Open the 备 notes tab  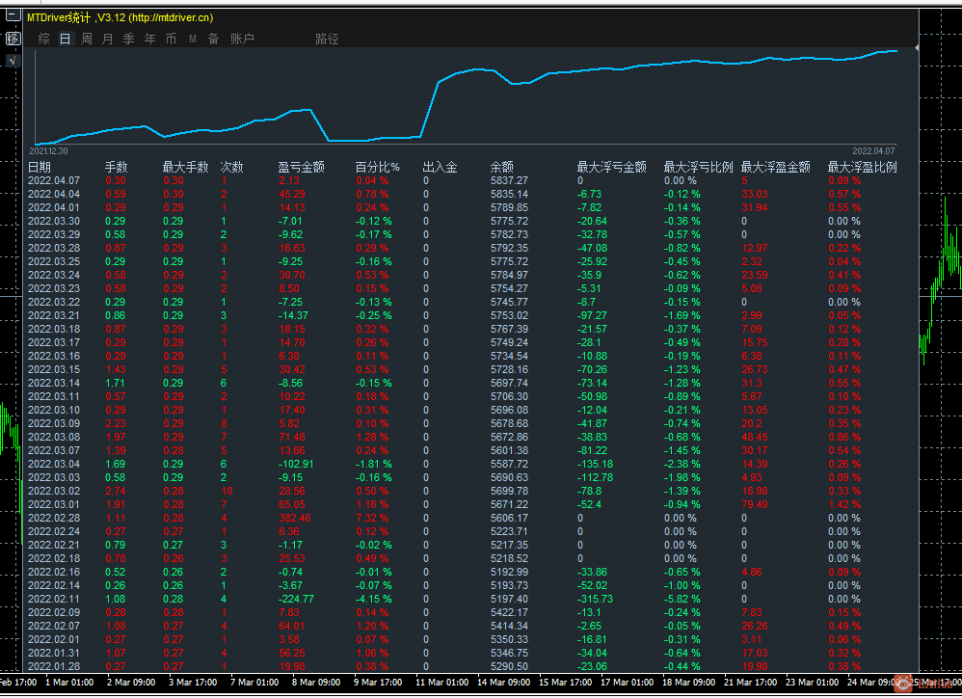pyautogui.click(x=213, y=39)
